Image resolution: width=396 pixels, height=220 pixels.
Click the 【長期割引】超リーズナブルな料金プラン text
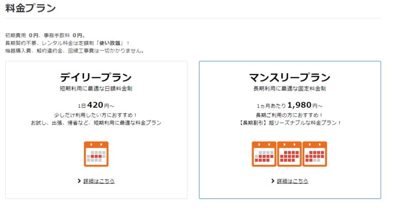[x=290, y=123]
